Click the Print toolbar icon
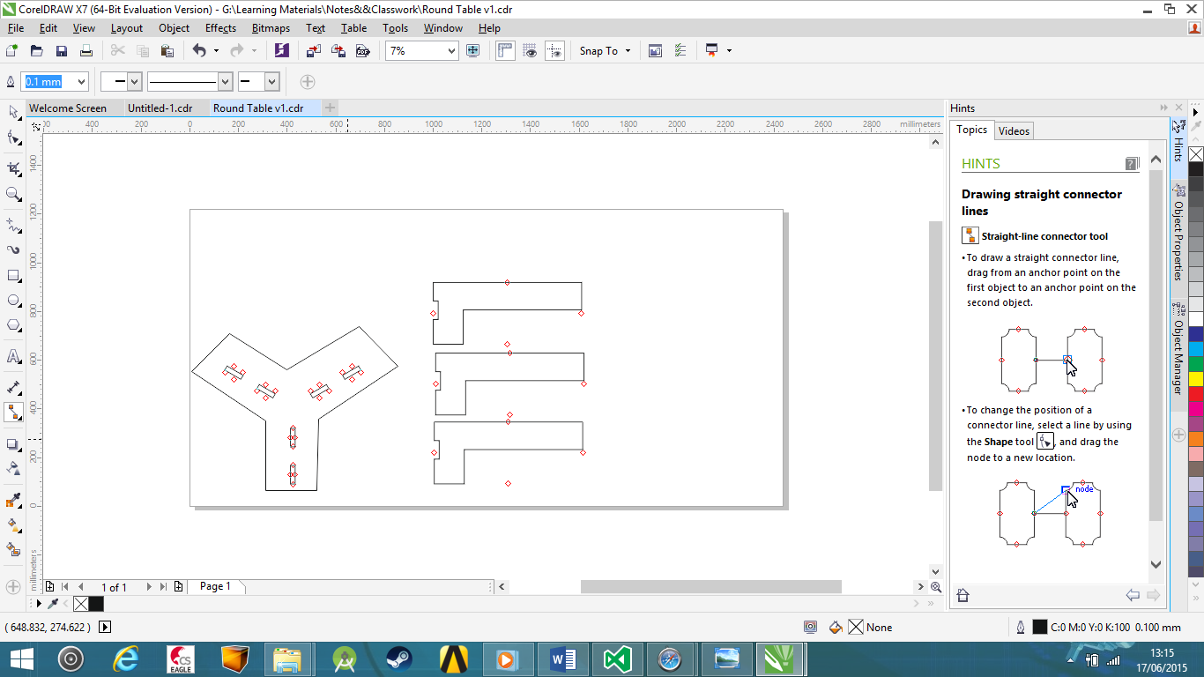 point(86,51)
